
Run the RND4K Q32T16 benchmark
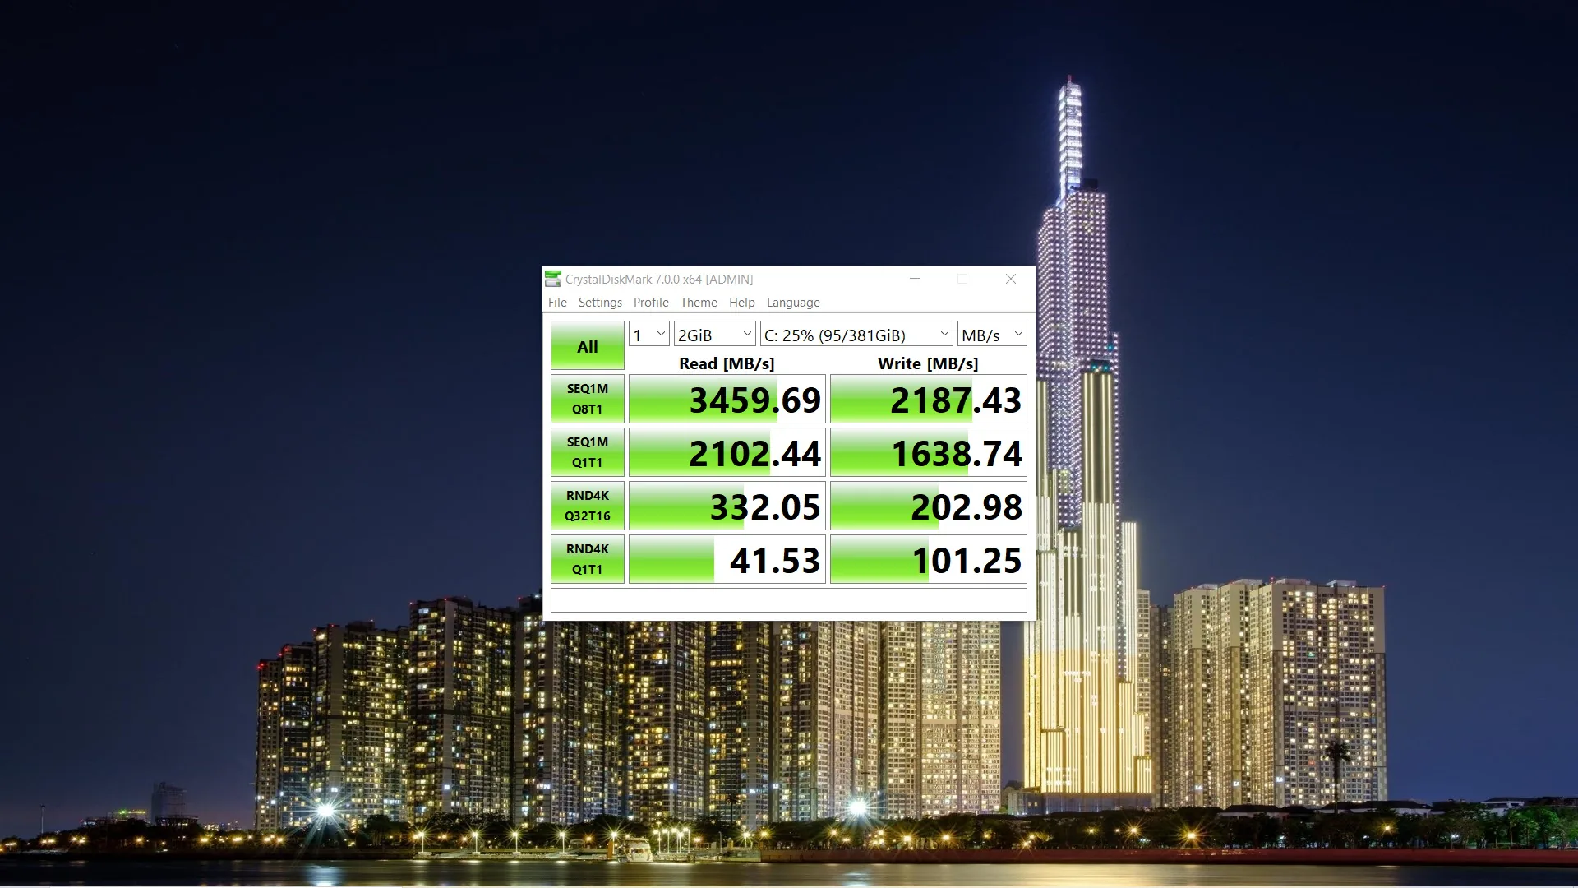(x=587, y=506)
